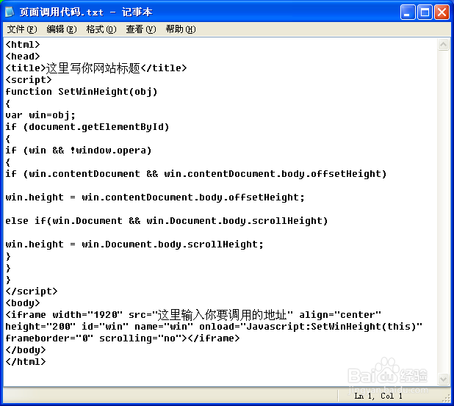Open the 格式(O) menu

tap(101, 29)
